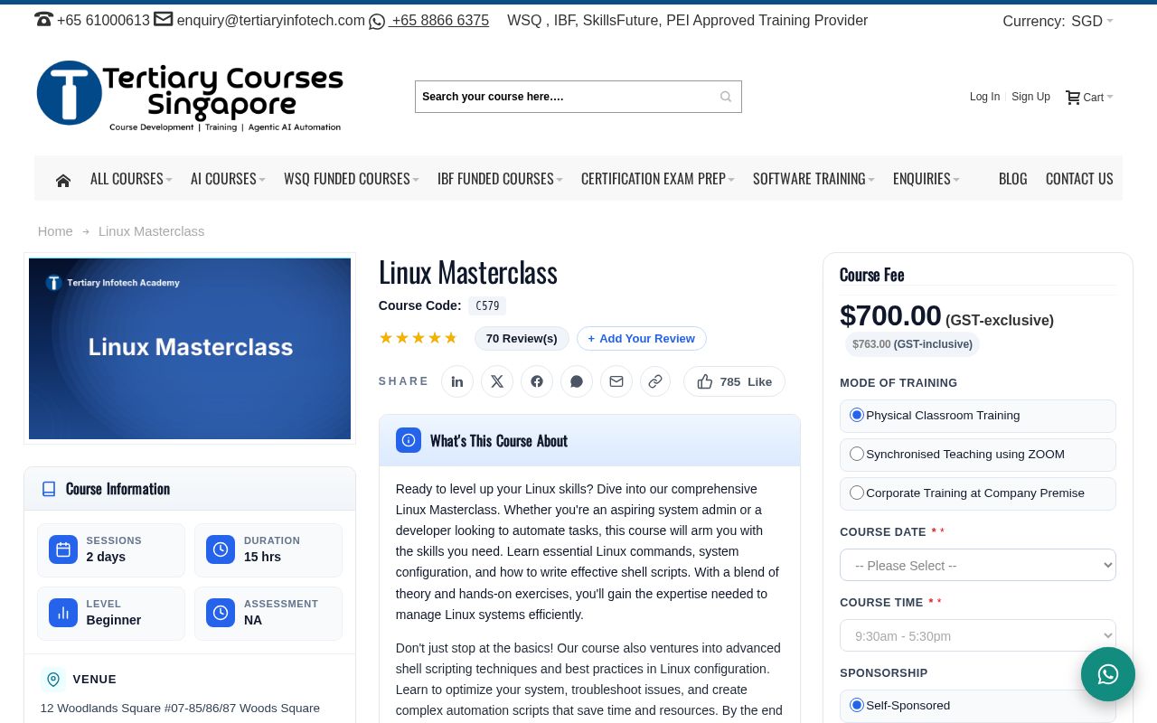Click the Level bar chart icon
Screen dimensions: 1157x723
63,613
